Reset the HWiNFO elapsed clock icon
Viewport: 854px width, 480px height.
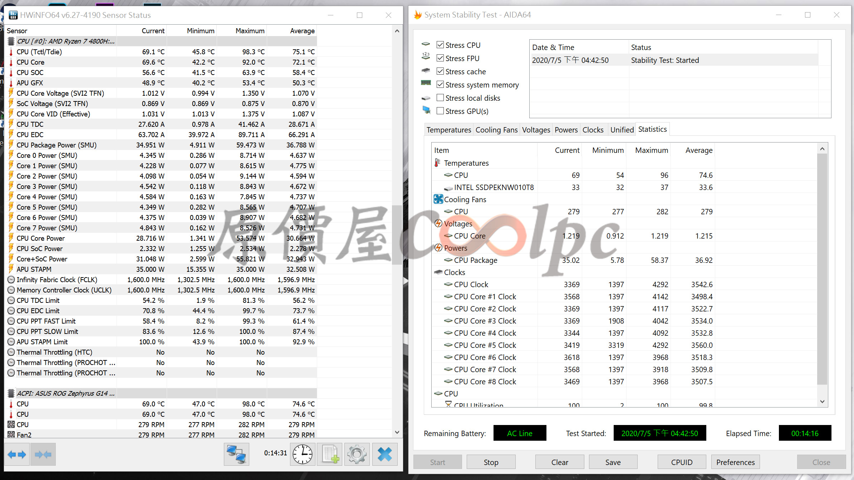click(x=303, y=454)
